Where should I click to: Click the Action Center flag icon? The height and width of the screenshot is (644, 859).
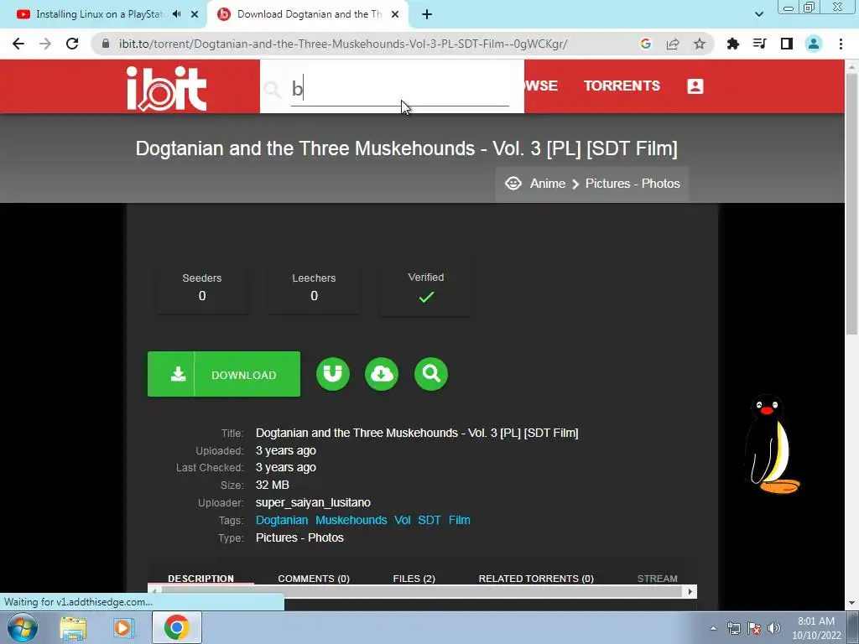click(x=754, y=628)
